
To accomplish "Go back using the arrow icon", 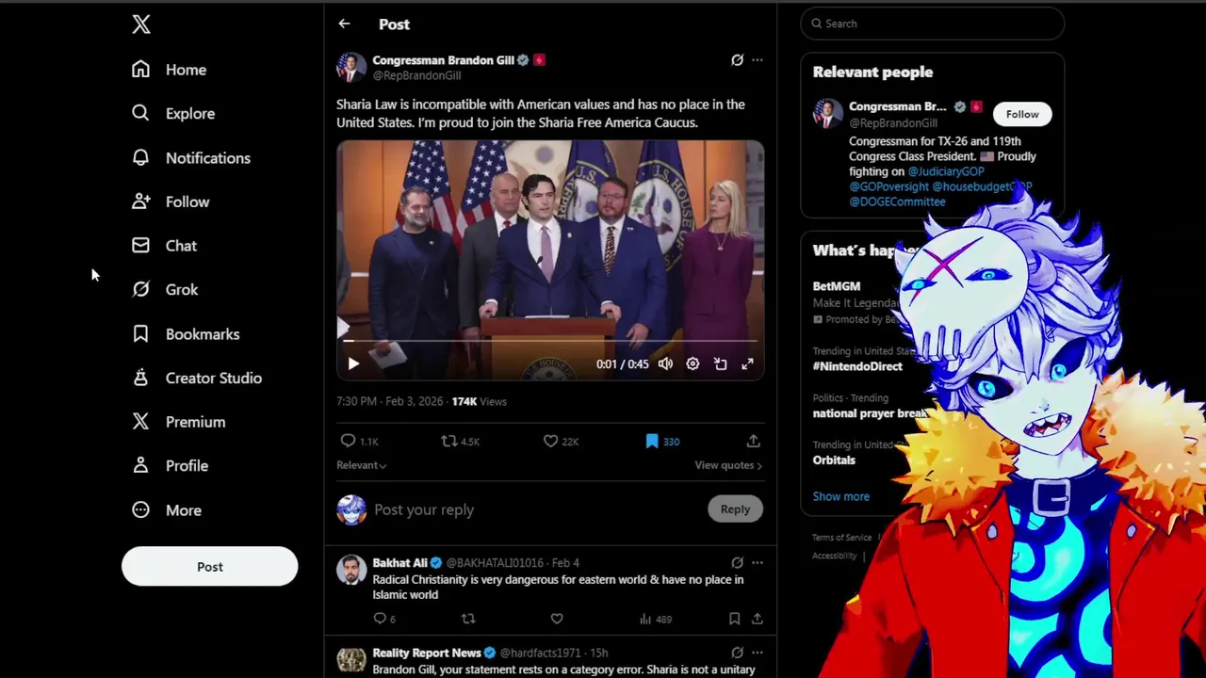I will coord(344,24).
